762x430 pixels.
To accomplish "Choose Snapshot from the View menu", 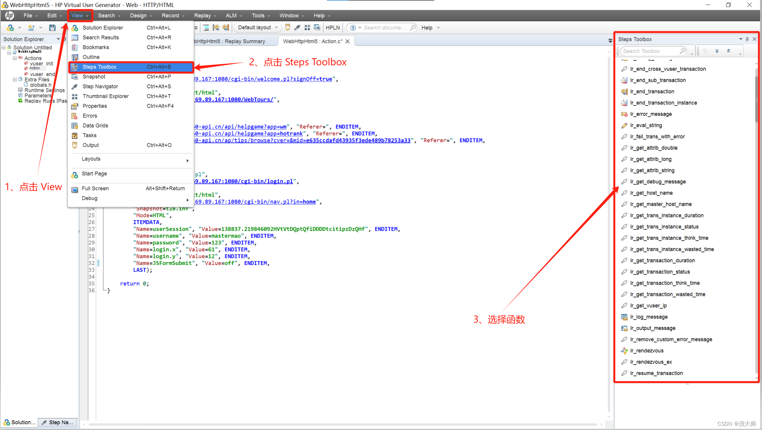I will 94,76.
